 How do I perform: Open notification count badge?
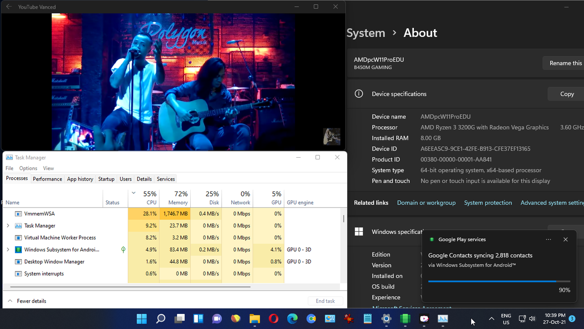[x=572, y=318]
